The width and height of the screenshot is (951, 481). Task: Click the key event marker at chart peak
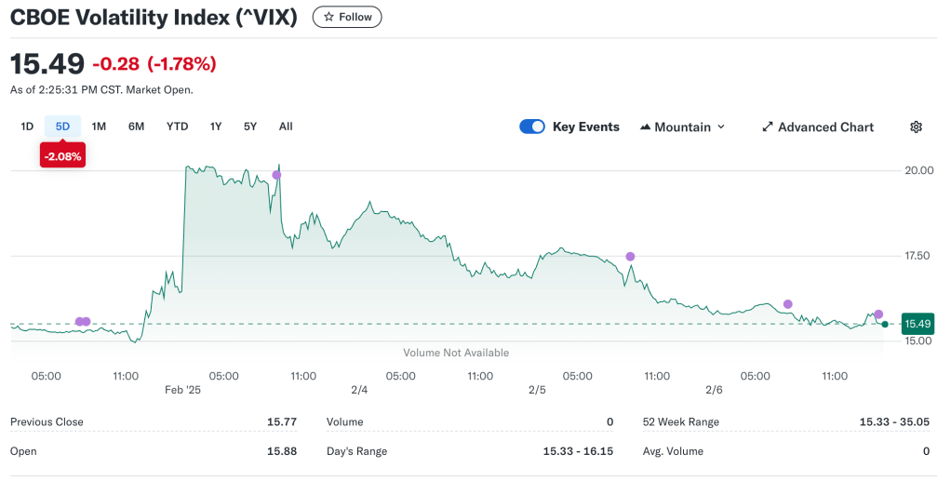tap(276, 175)
